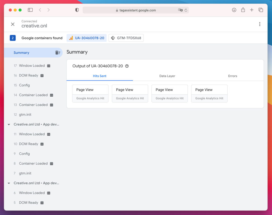The image size is (272, 215).
Task: Open the three-dot overflow menu
Action: point(260,24)
